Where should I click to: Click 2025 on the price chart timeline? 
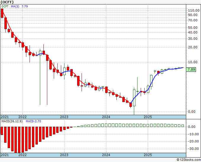[x=148, y=117]
